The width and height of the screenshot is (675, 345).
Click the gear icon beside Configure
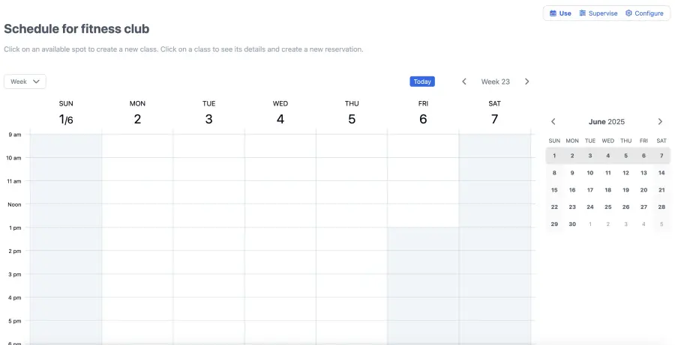coord(628,13)
